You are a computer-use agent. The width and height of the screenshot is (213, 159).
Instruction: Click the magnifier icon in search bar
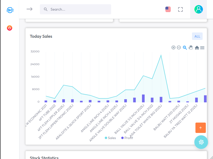[x=46, y=9]
